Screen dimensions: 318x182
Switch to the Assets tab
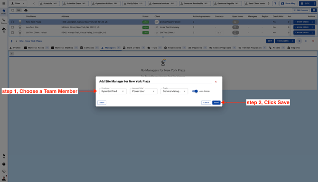coord(276,48)
